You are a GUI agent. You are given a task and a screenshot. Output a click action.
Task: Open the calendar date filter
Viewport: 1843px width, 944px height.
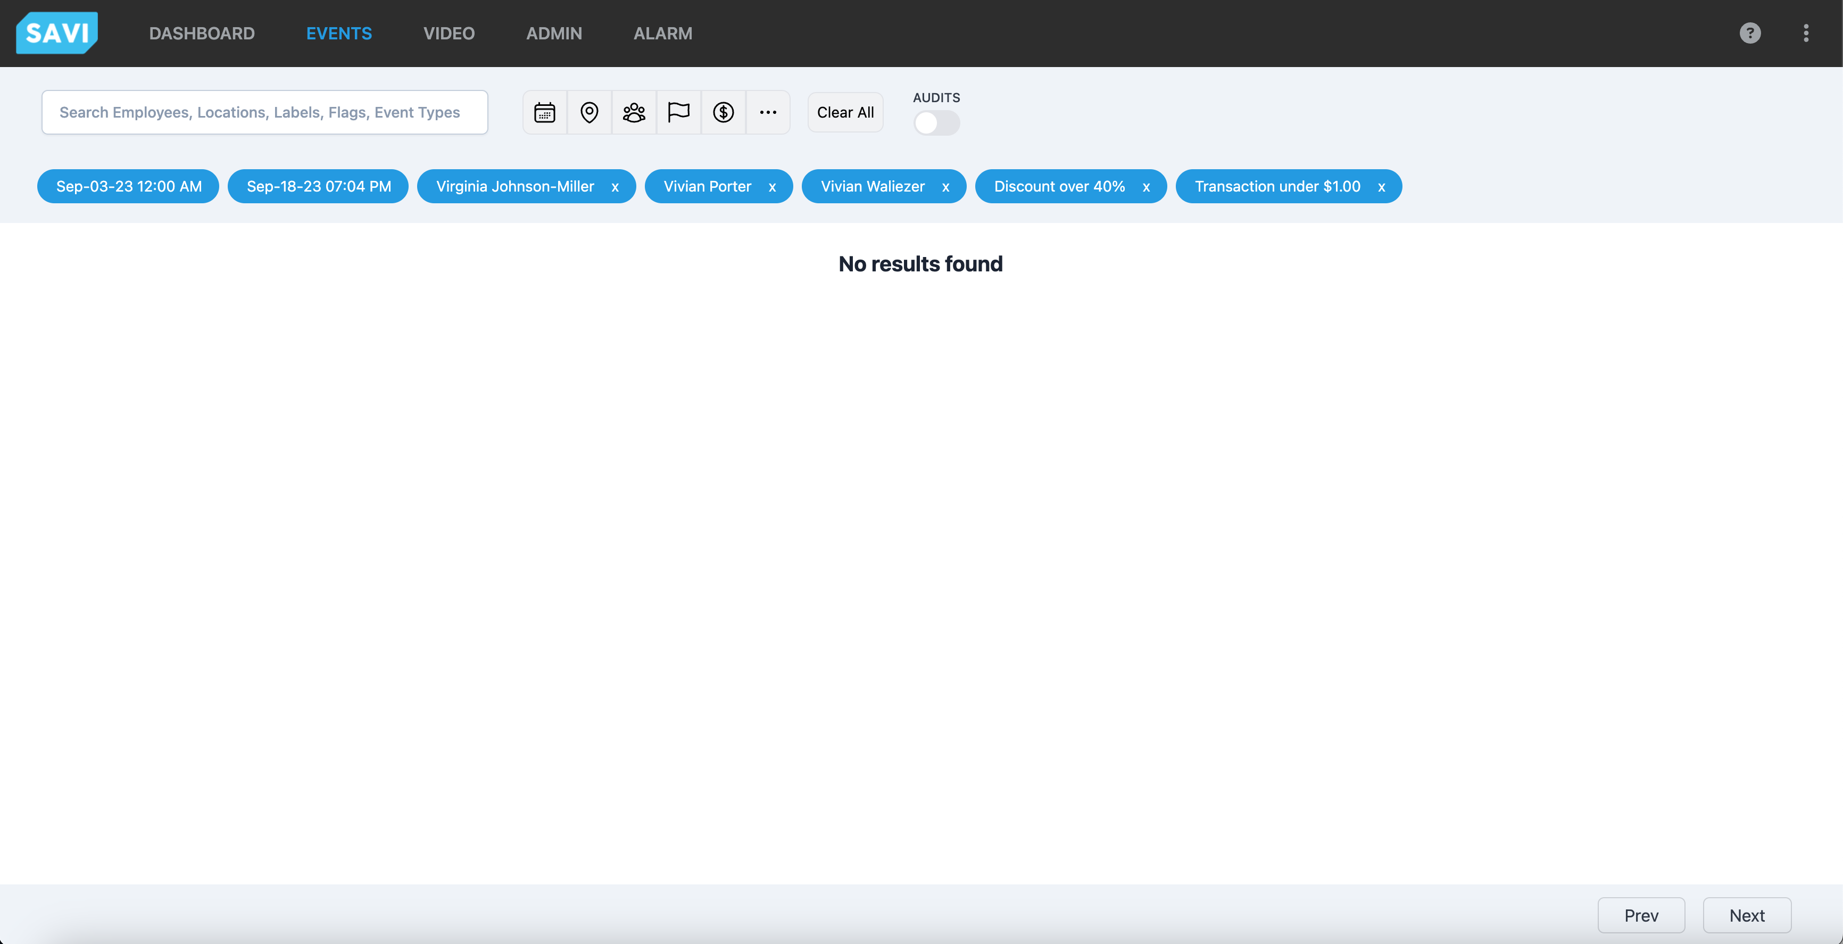(544, 112)
